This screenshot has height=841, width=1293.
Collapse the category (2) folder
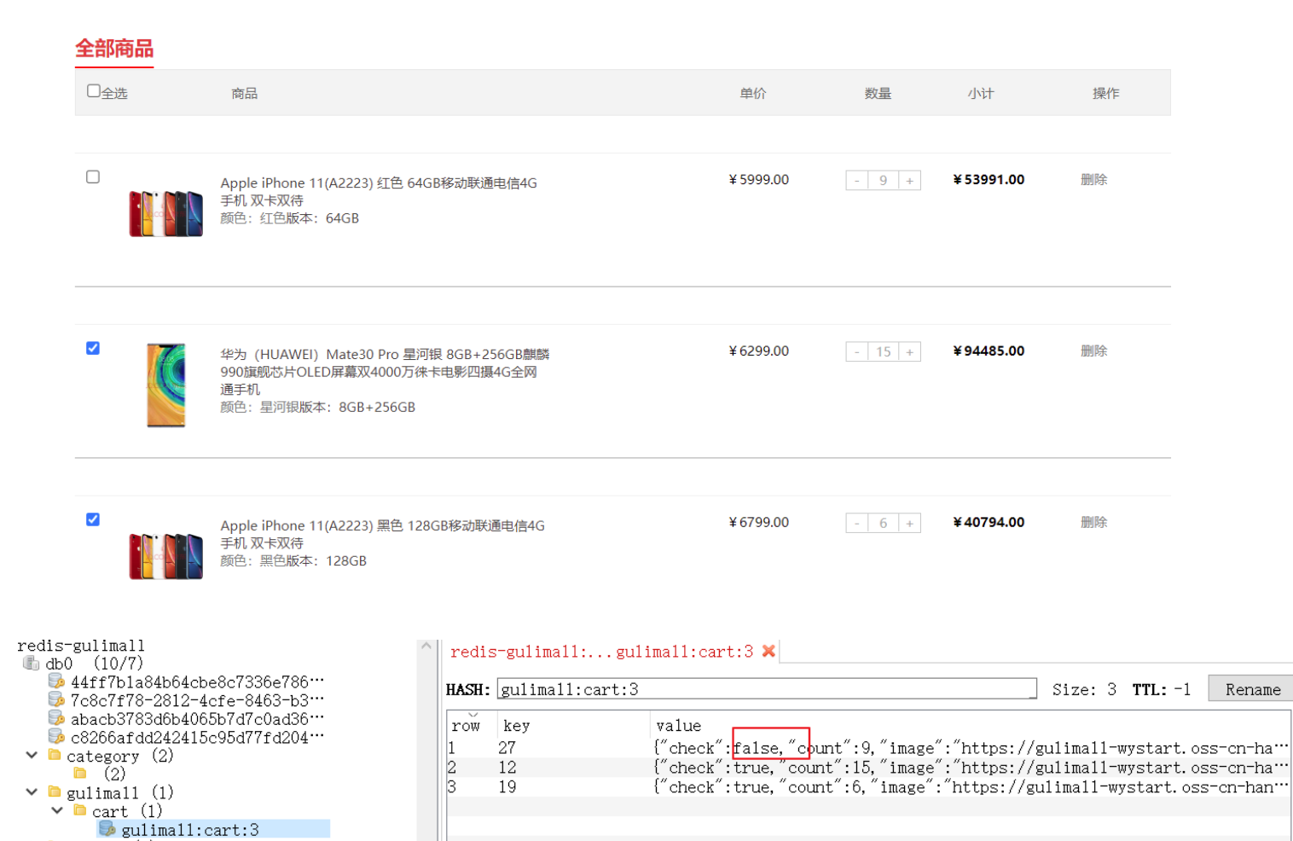(32, 755)
